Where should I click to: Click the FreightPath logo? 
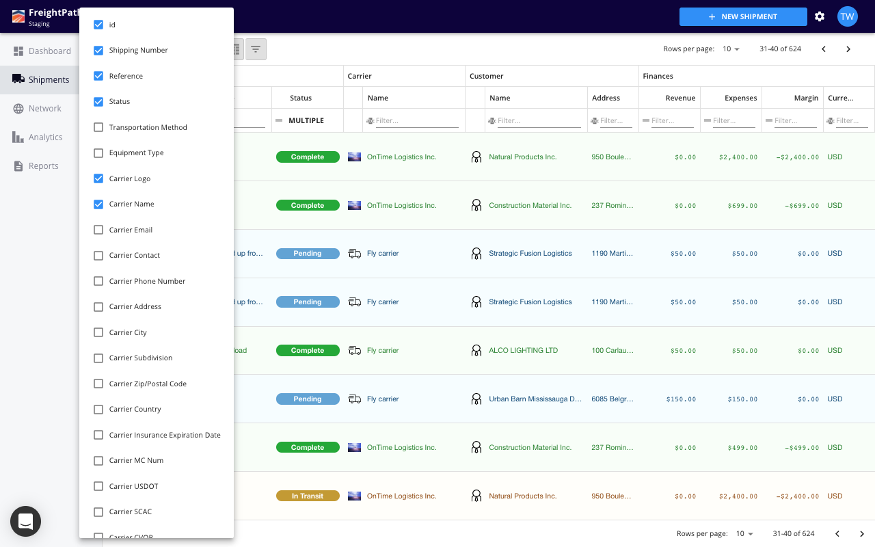click(x=18, y=16)
